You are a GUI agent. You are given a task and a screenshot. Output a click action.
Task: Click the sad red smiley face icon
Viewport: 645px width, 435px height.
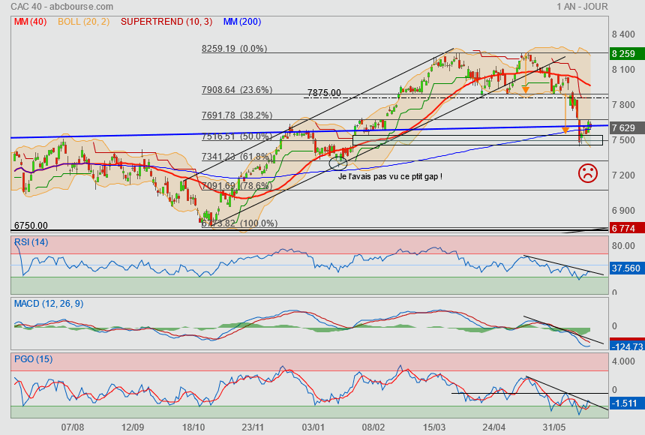(588, 173)
